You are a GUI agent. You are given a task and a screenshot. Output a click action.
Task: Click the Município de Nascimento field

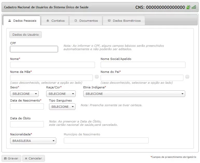[x=106, y=140]
